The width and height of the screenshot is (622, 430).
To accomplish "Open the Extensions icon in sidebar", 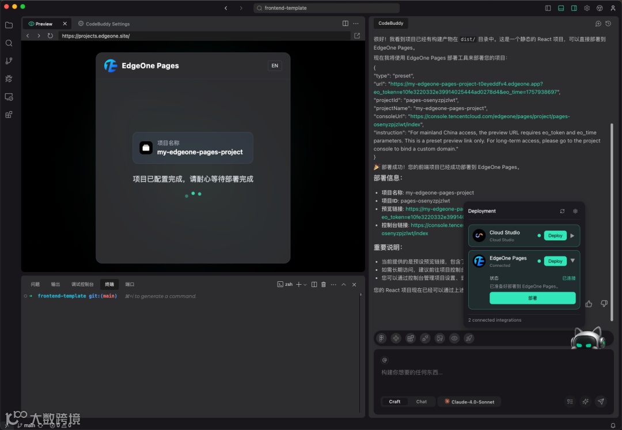I will tap(9, 115).
